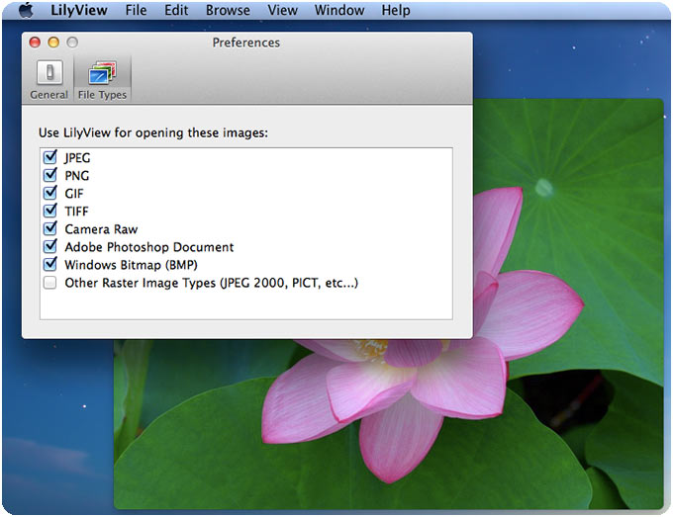Screen dimensions: 673x517
Task: Toggle the PNG file type checkbox
Action: click(x=50, y=175)
